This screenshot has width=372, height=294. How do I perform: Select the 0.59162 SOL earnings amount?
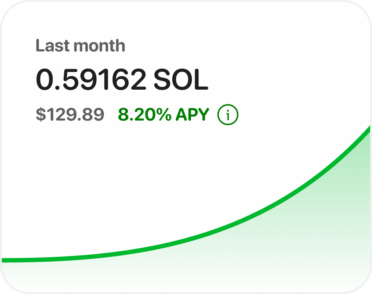tap(122, 80)
